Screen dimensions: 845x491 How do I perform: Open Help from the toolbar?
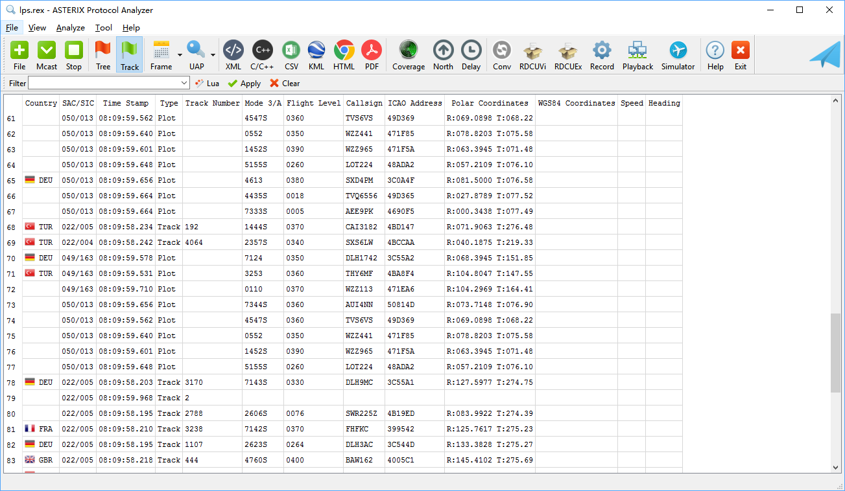715,55
